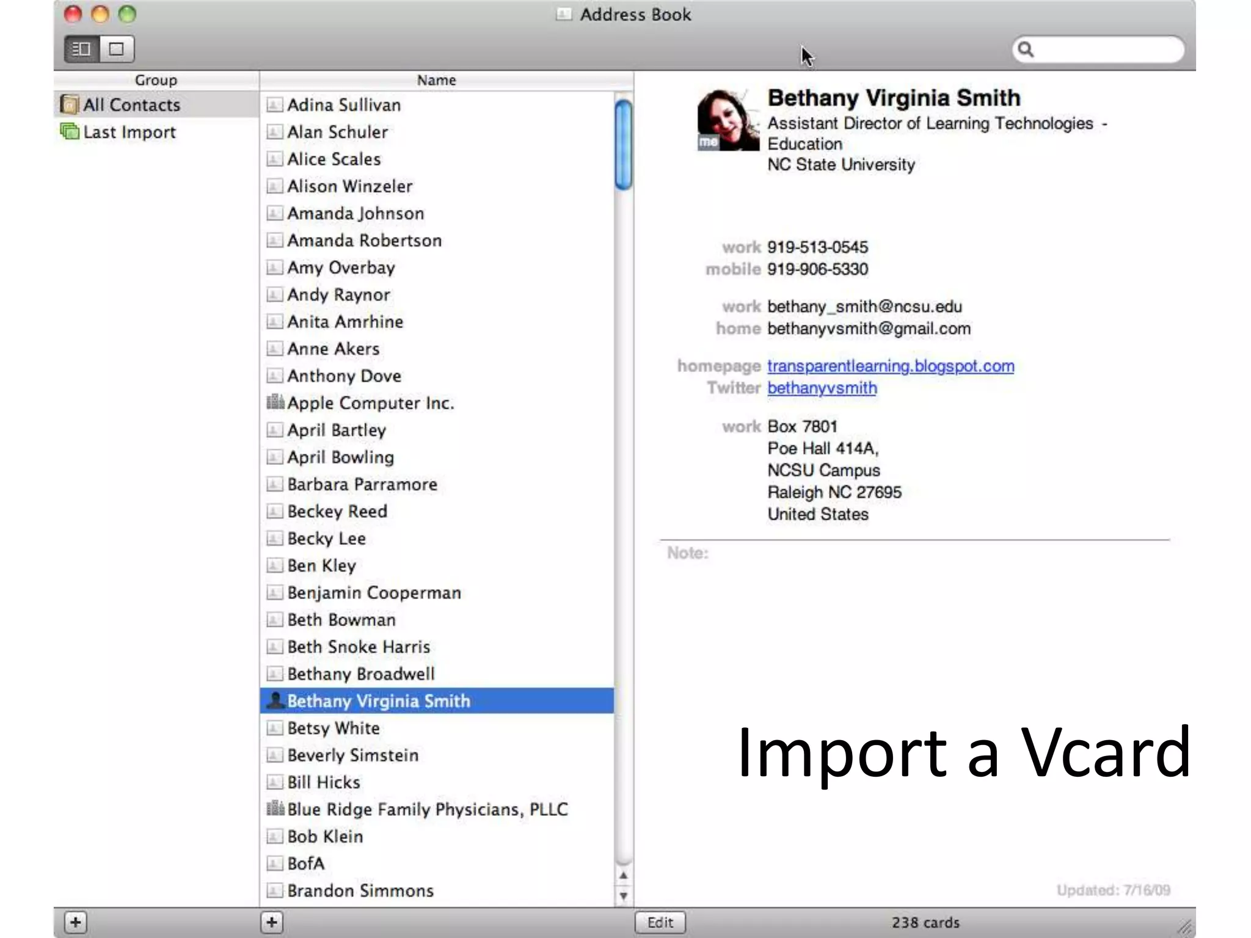Select Benjamin Cooperman contact
Screen dimensions: 1251x938
[x=437, y=592]
